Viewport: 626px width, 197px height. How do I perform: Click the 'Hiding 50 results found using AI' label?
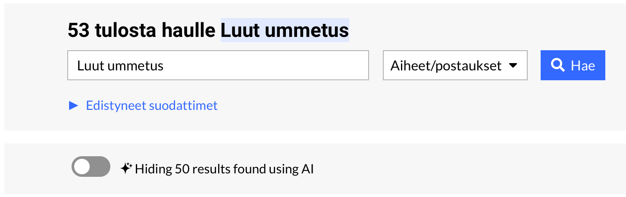pyautogui.click(x=224, y=169)
